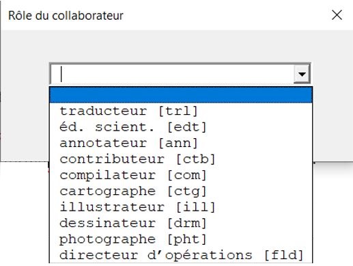This screenshot has width=353, height=266.
Task: Pick the éd. scient. [edt] role
Action: [x=181, y=127]
